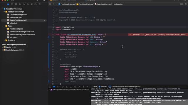Go back in editor history

click(x=53, y=4)
